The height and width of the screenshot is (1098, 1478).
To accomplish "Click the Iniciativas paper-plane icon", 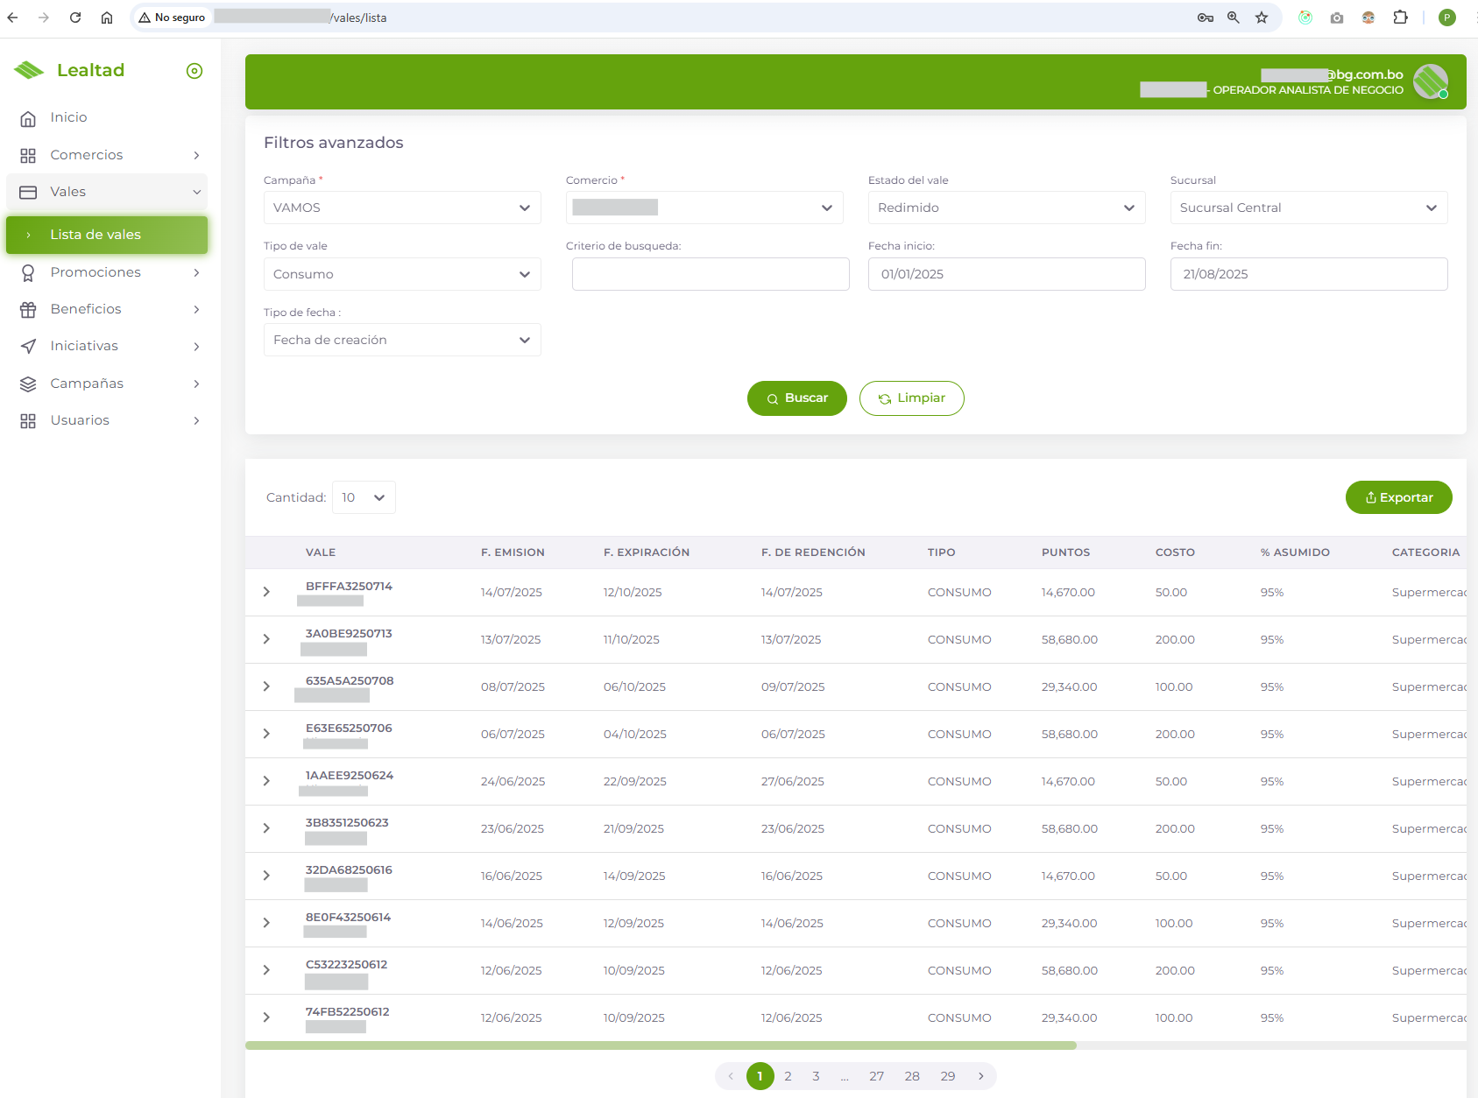I will point(29,346).
